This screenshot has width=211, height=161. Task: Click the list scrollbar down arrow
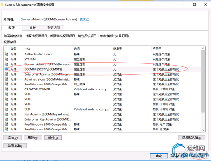coord(203,130)
